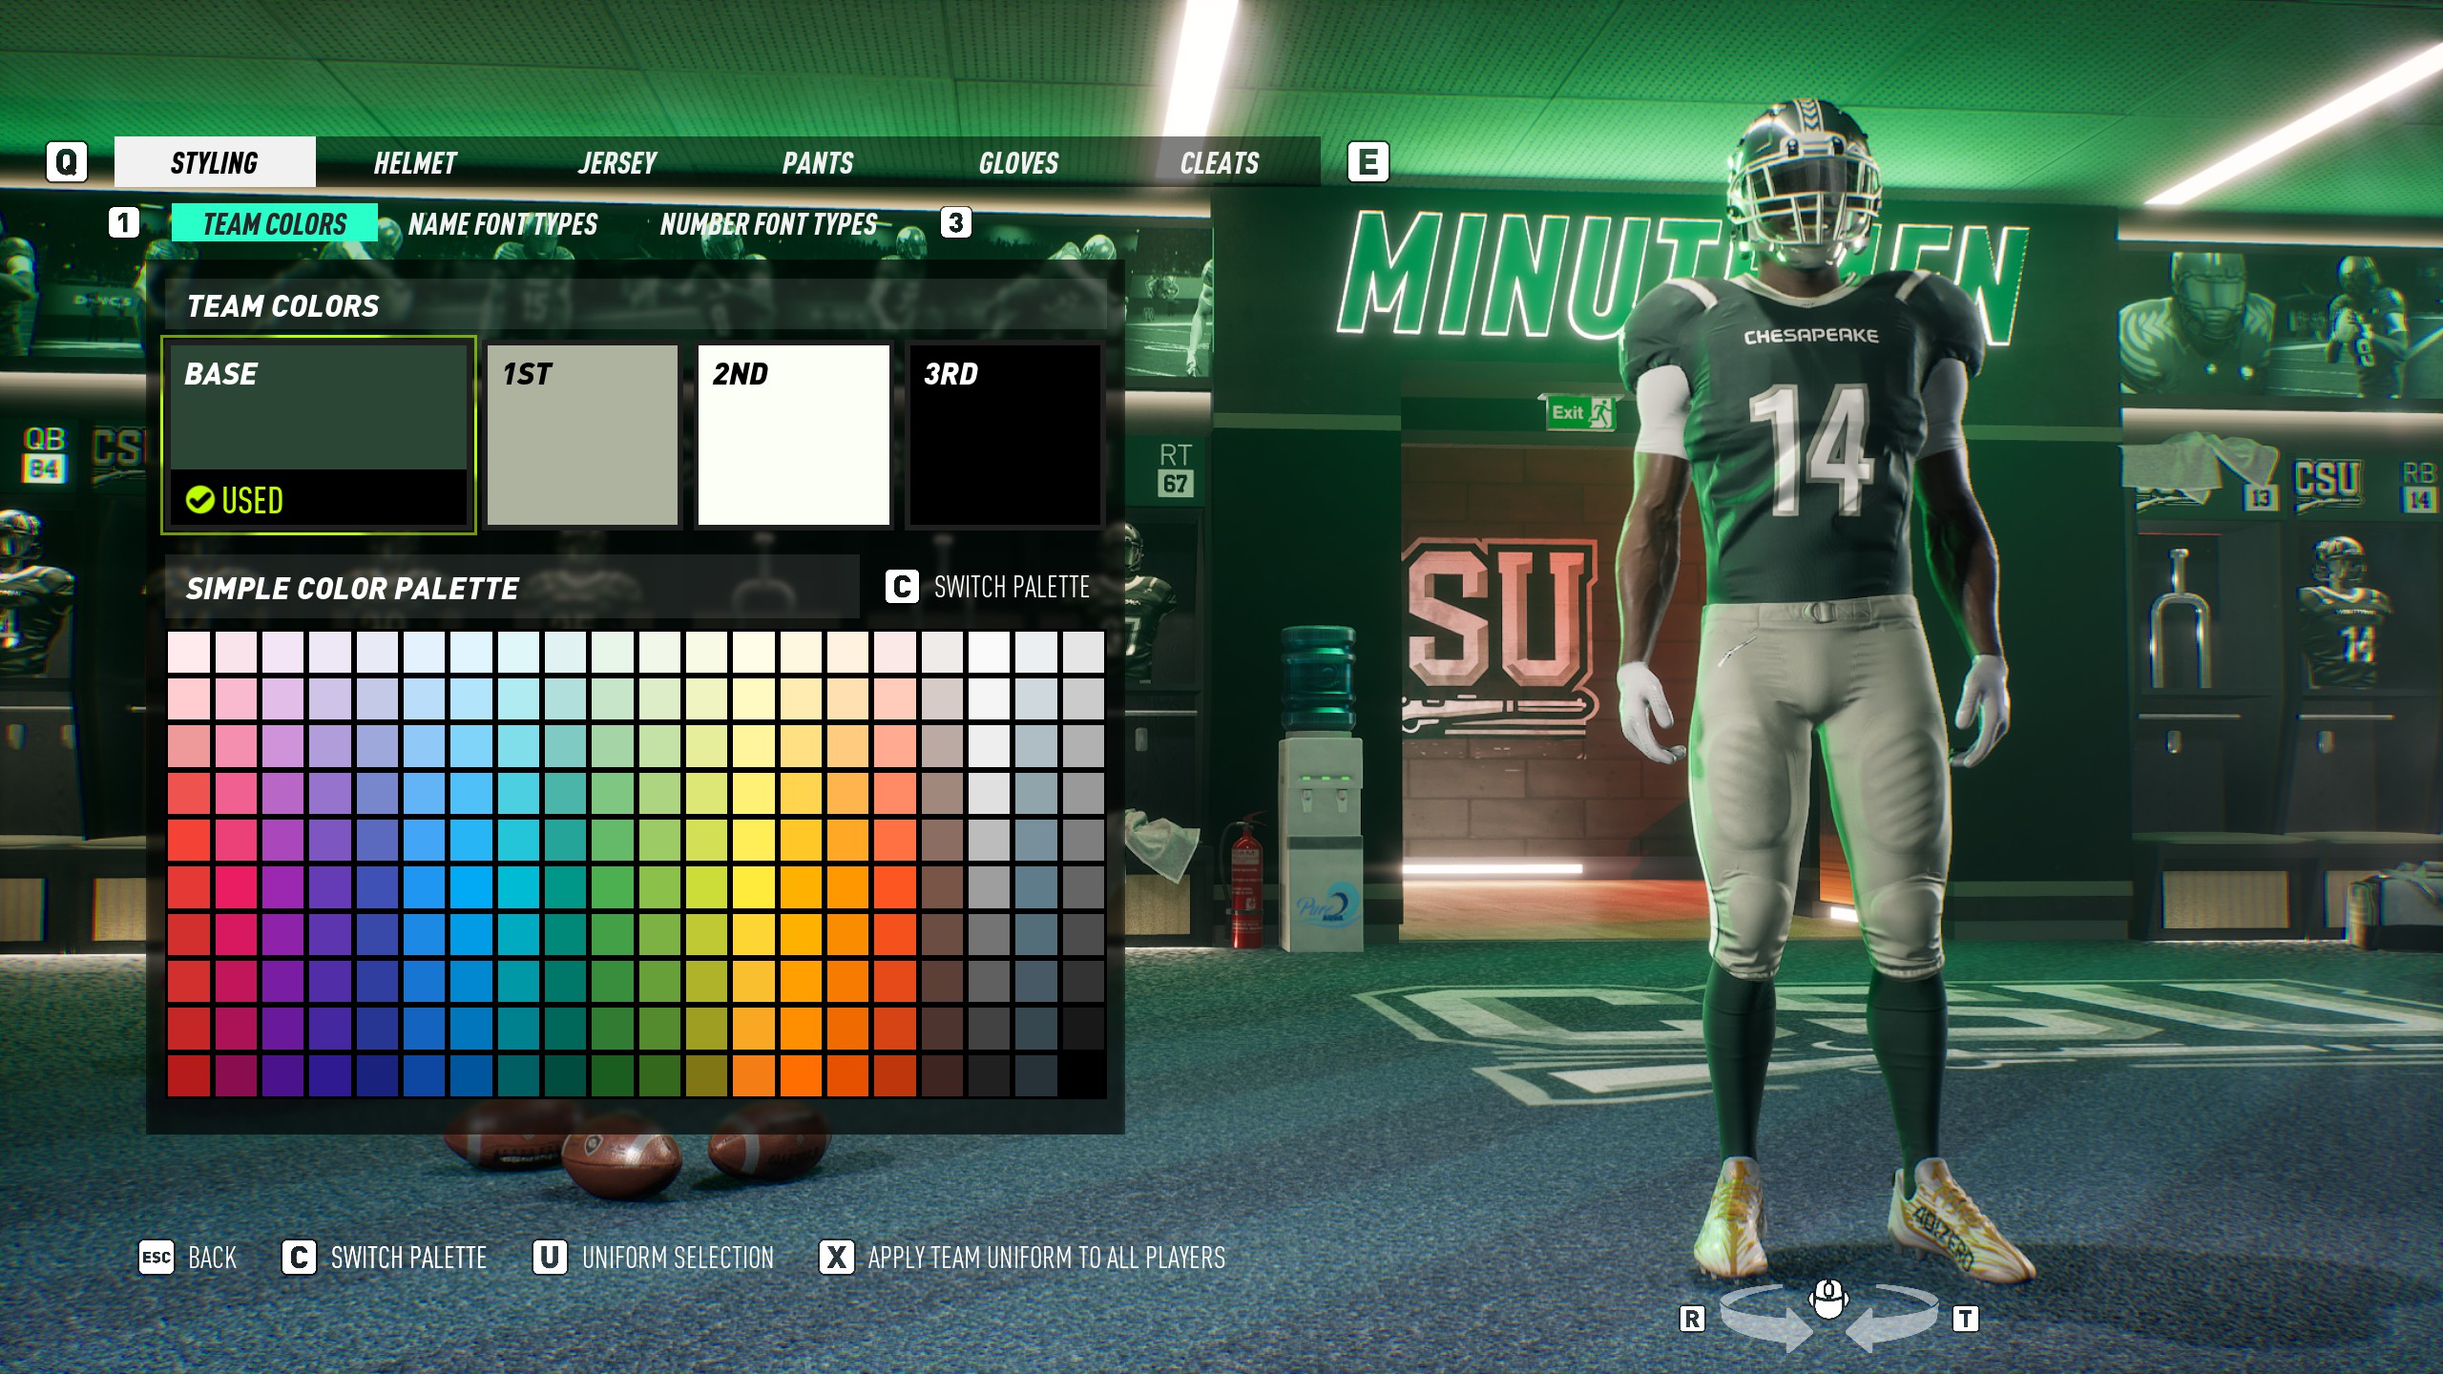The image size is (2443, 1374).
Task: Open the Pants tab
Action: [x=818, y=162]
